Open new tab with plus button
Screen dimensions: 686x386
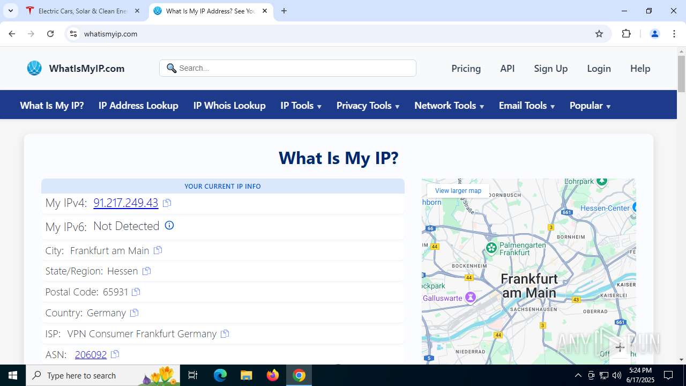click(x=284, y=11)
